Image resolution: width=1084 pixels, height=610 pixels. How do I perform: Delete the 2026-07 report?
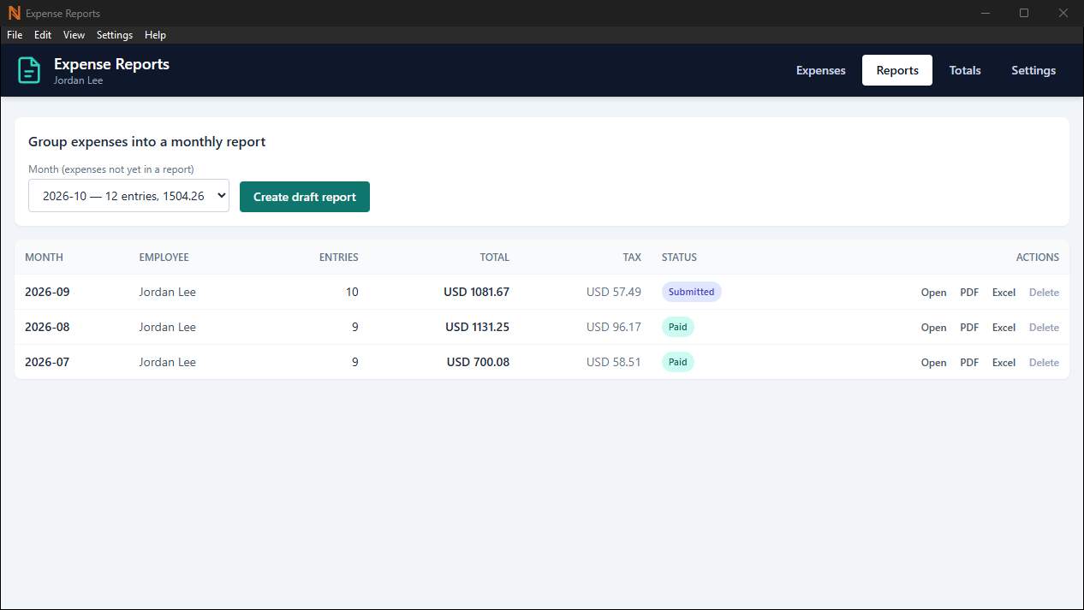click(x=1044, y=363)
